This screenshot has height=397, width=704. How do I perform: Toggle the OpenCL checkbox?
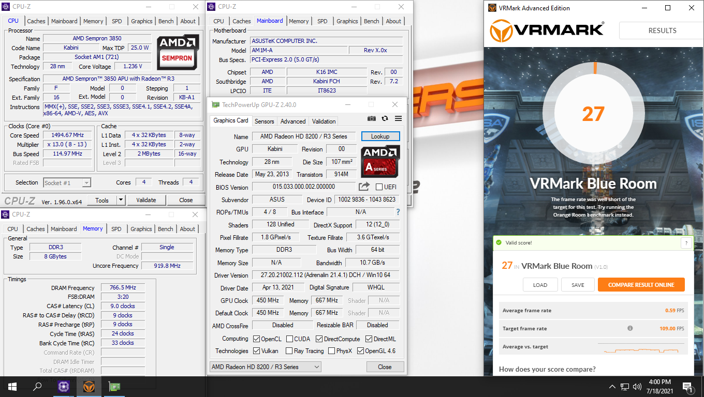[x=256, y=339]
